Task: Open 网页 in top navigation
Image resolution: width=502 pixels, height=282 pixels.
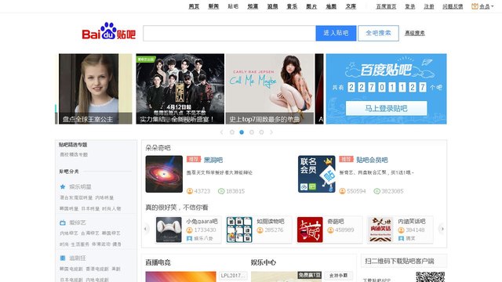Action: (x=194, y=6)
